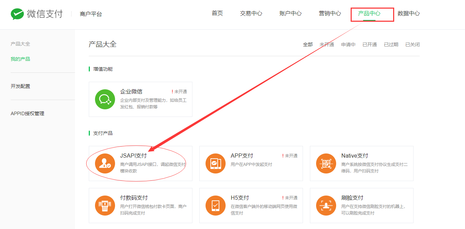Open 我的产品 in the sidebar

point(20,59)
